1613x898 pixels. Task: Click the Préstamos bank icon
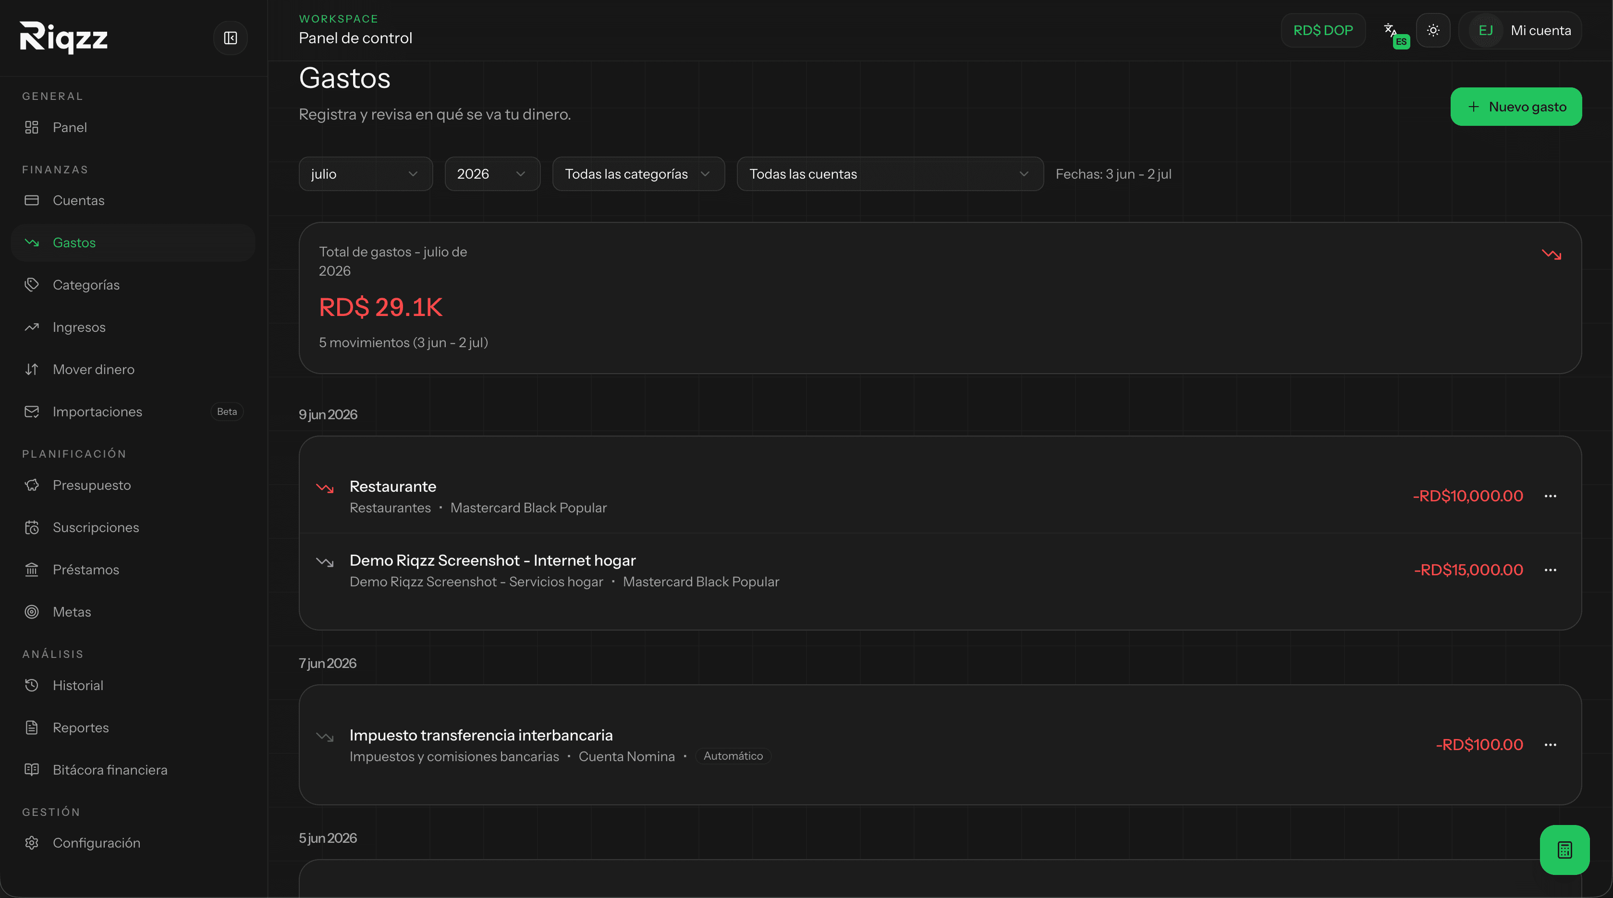(32, 570)
